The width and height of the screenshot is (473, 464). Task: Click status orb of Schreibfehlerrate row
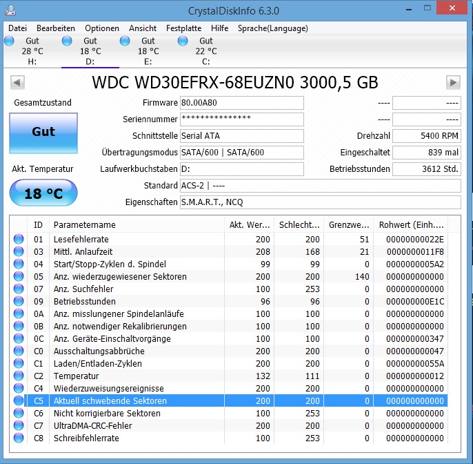[19, 438]
